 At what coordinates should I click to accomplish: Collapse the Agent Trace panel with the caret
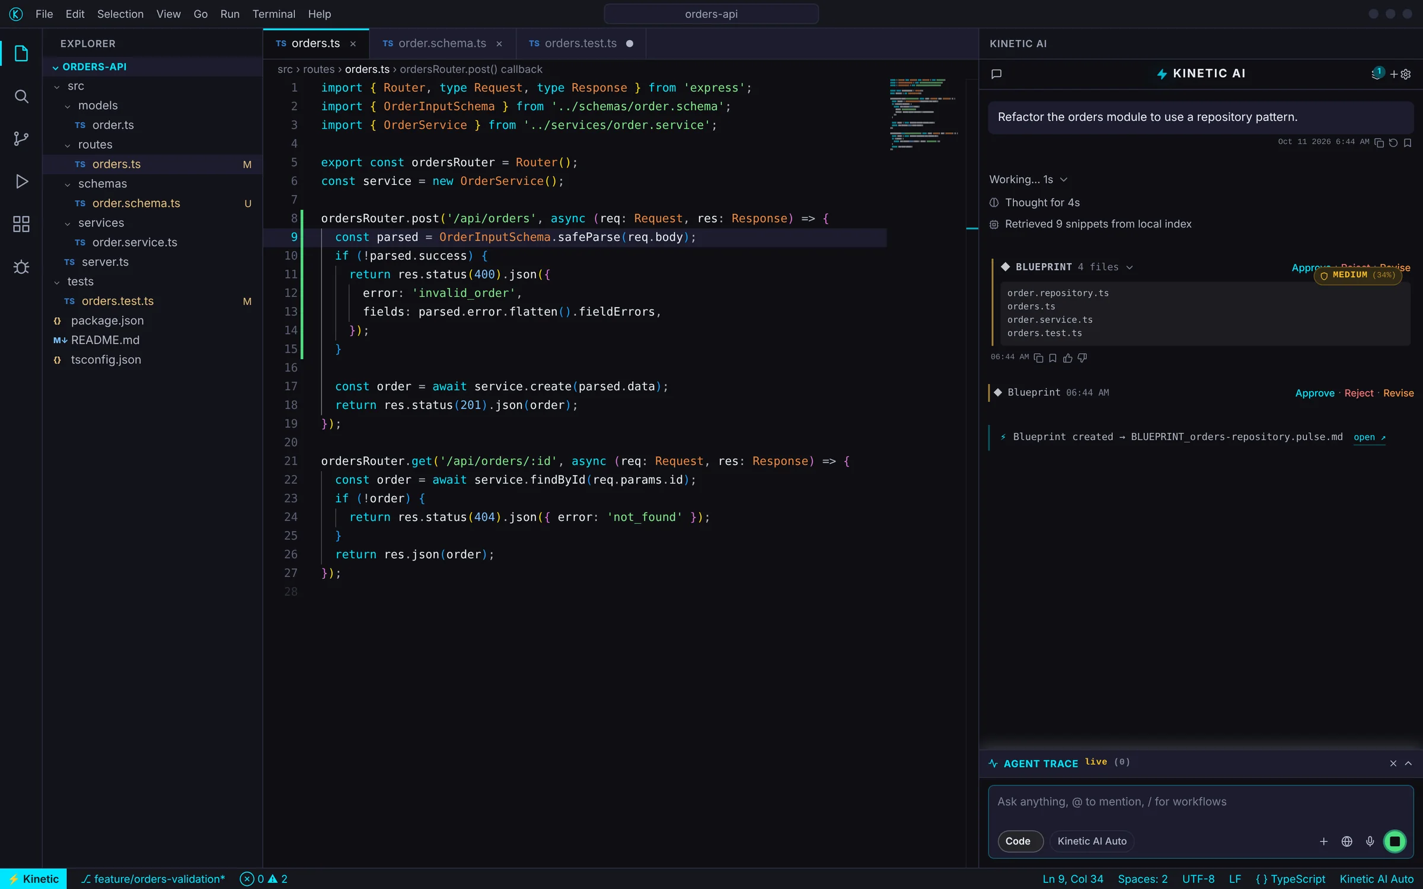1408,763
